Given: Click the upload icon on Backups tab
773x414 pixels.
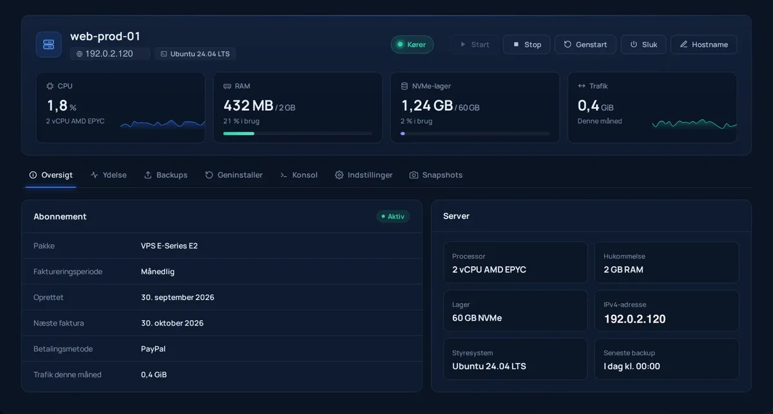Looking at the screenshot, I should 148,175.
